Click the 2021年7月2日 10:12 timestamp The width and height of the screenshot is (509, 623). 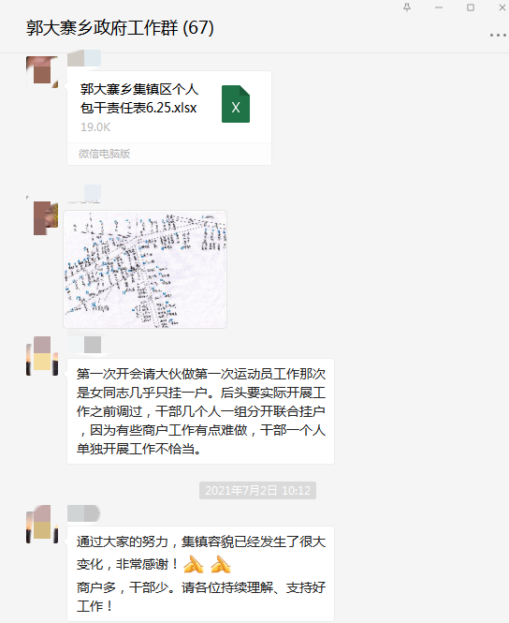[x=258, y=490]
